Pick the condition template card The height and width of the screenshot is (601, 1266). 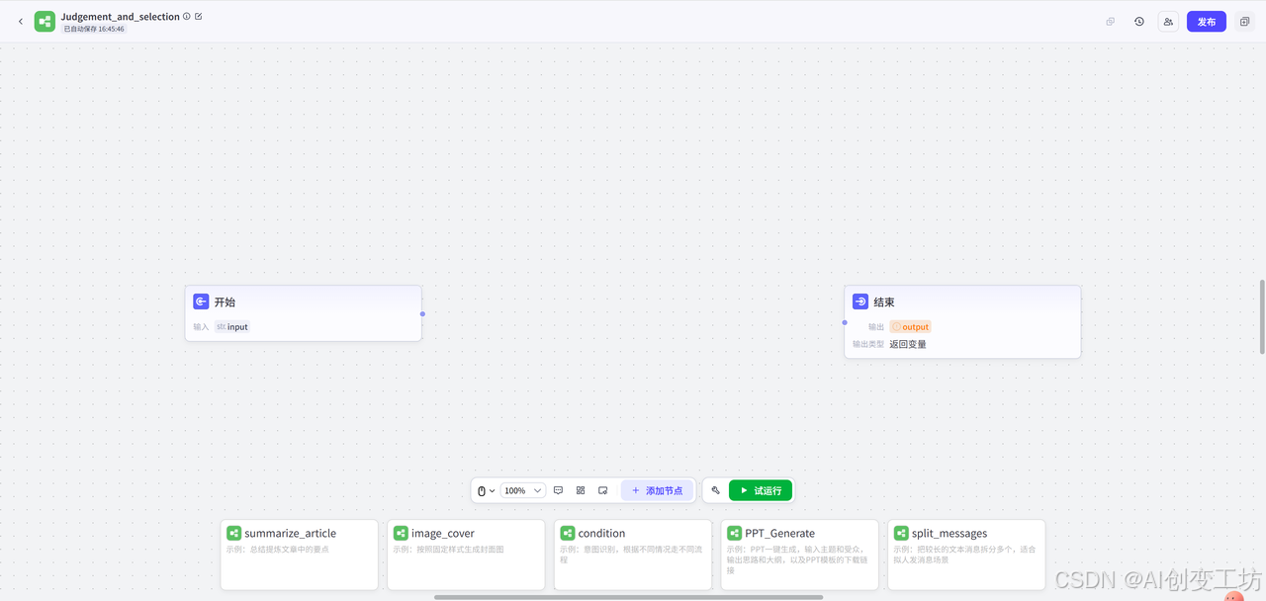(x=633, y=555)
